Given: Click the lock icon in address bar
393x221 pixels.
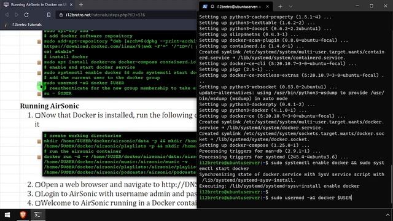Looking at the screenshot, I should 61,15.
